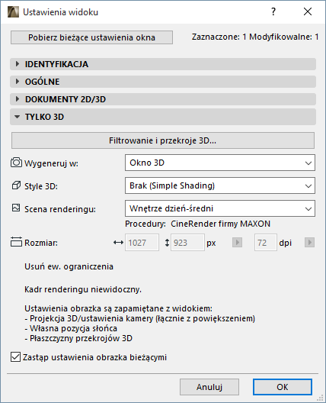Screen dimensions: 326x403
Task: Click the width field showing 1027
Action: 142,243
